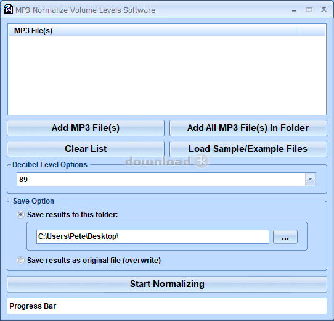Click Add MP3 File(s) button
Viewport: 334px width, 321px height.
click(86, 128)
